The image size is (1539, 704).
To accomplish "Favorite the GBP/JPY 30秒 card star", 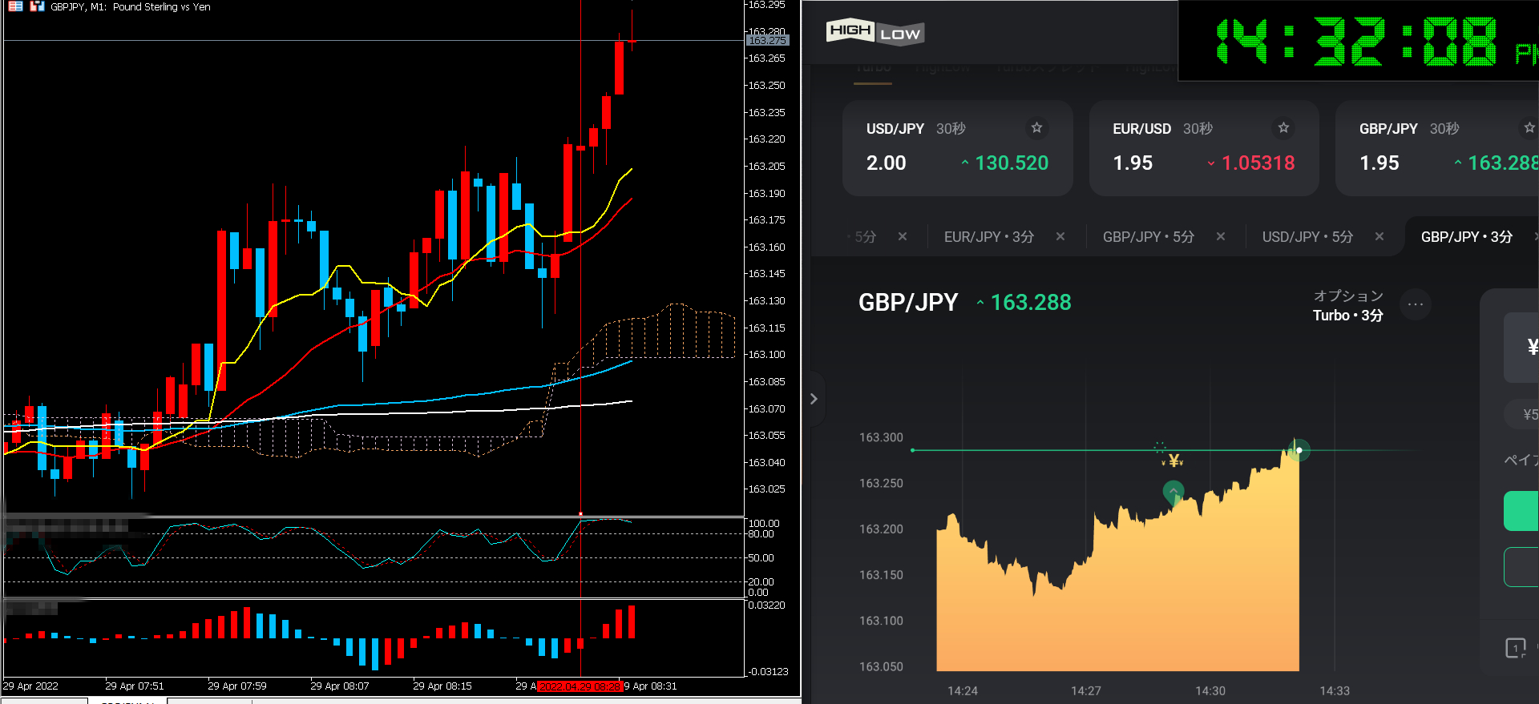I will [1529, 128].
